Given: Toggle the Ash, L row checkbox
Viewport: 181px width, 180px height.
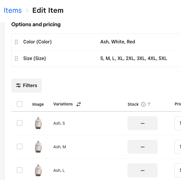Looking at the screenshot, I should 20,170.
